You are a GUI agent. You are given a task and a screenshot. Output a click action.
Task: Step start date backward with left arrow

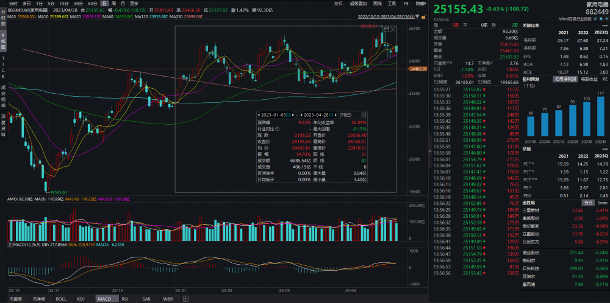point(259,114)
